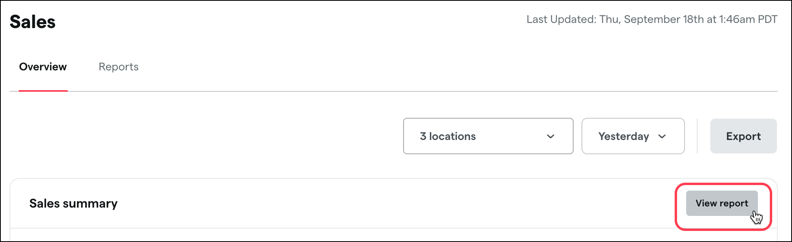Switch to the Reports tab
This screenshot has width=792, height=242.
[119, 67]
